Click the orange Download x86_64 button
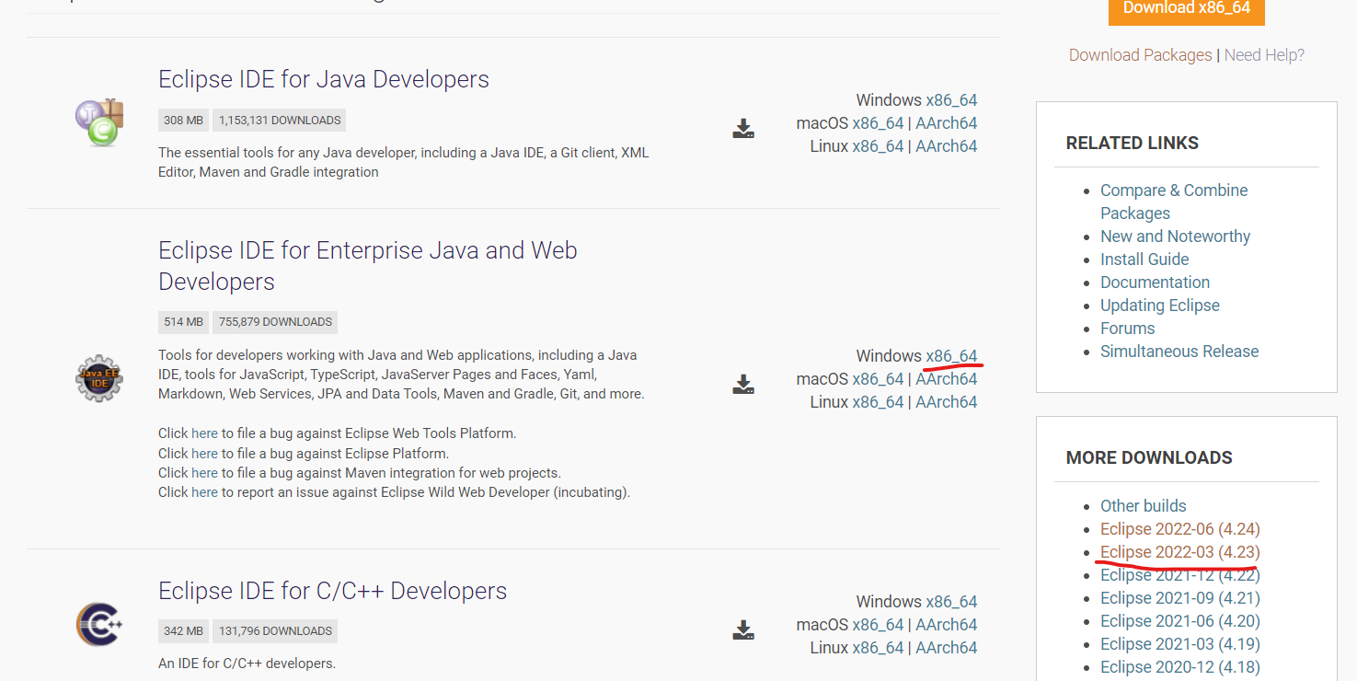 (1187, 9)
